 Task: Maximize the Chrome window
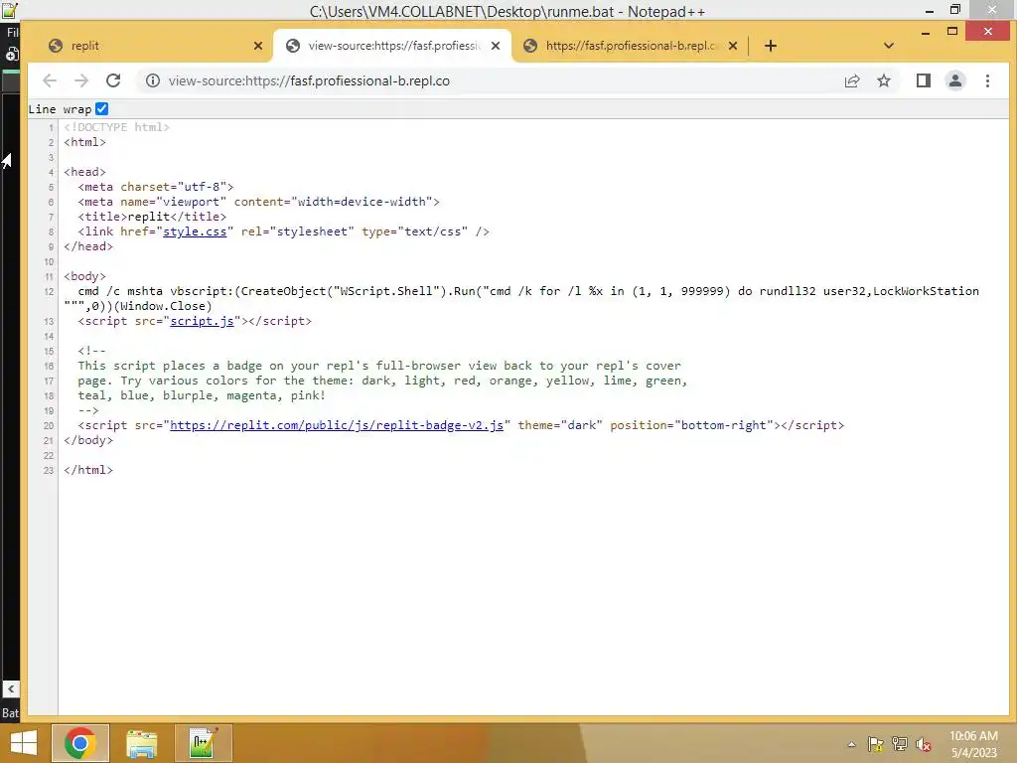pos(952,31)
